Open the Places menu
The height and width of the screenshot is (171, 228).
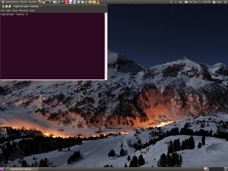pyautogui.click(x=24, y=2)
